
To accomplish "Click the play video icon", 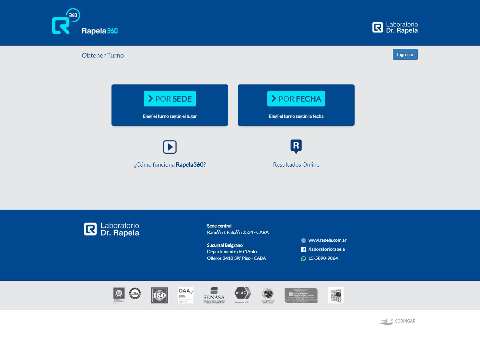I will (x=170, y=147).
